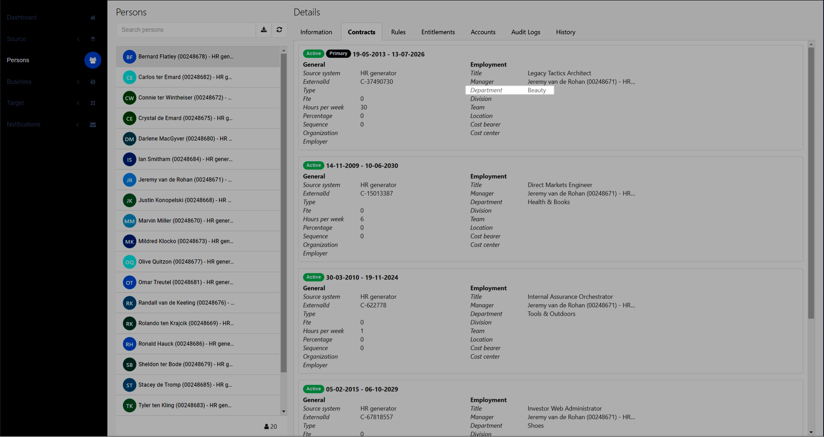
Task: Open the Audit Logs tab
Action: 526,32
